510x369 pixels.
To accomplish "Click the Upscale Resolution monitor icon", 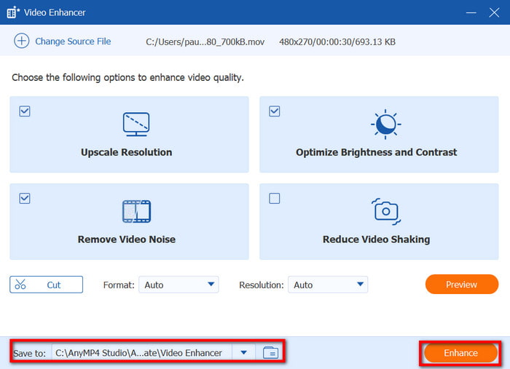I will (136, 124).
